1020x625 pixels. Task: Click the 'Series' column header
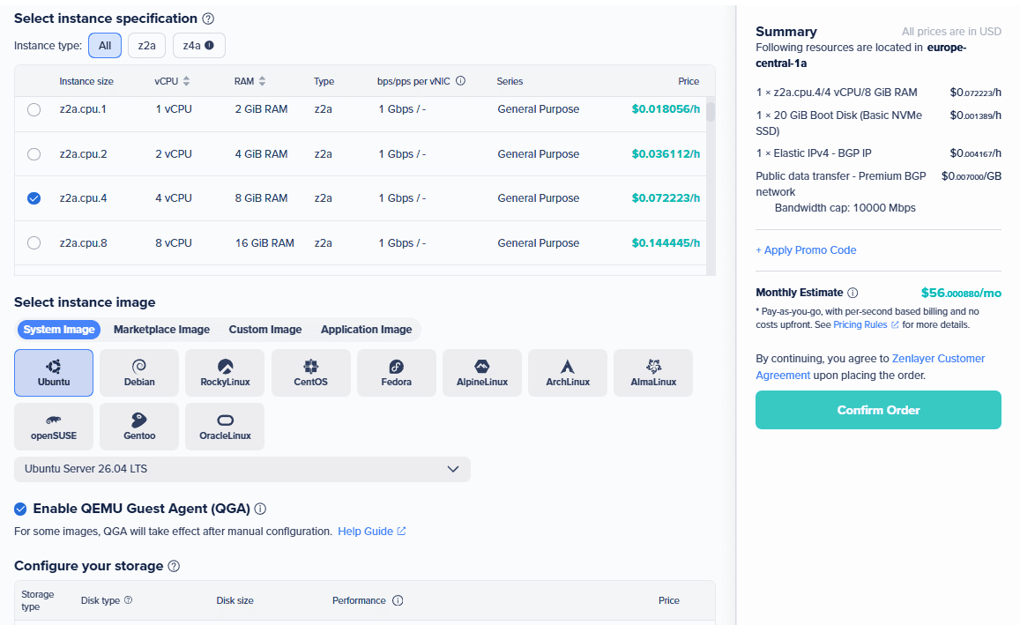click(x=510, y=81)
